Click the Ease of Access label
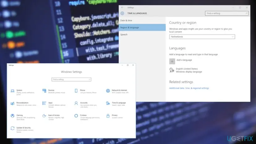Screen dimensions: 256x144 tap(54, 115)
